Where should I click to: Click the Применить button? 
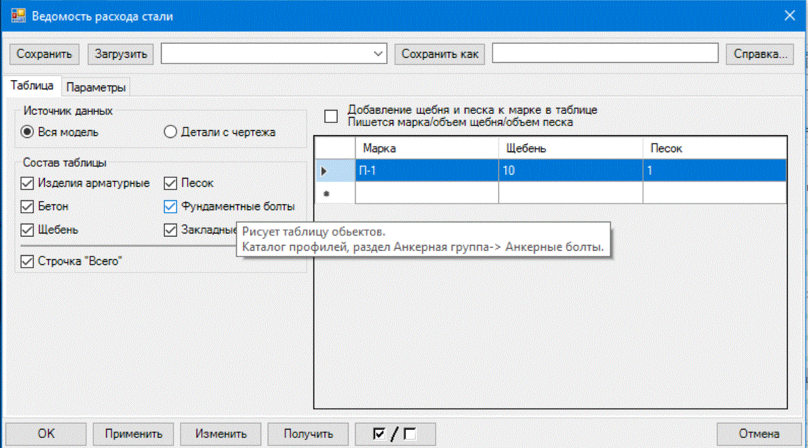132,434
